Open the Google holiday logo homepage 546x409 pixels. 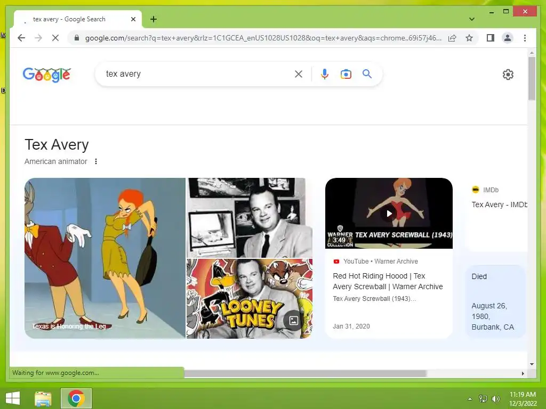[x=47, y=74]
